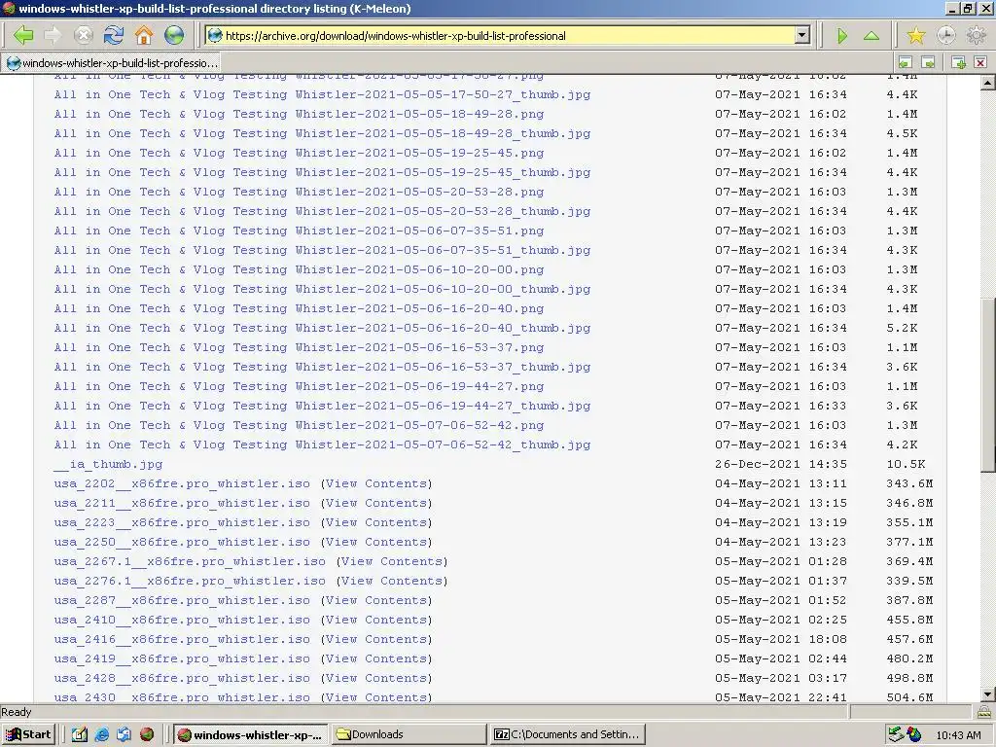The width and height of the screenshot is (996, 747).
Task: Open Whistler-2021-05-06-10-20-00_thumb.jpg link
Action: (322, 289)
